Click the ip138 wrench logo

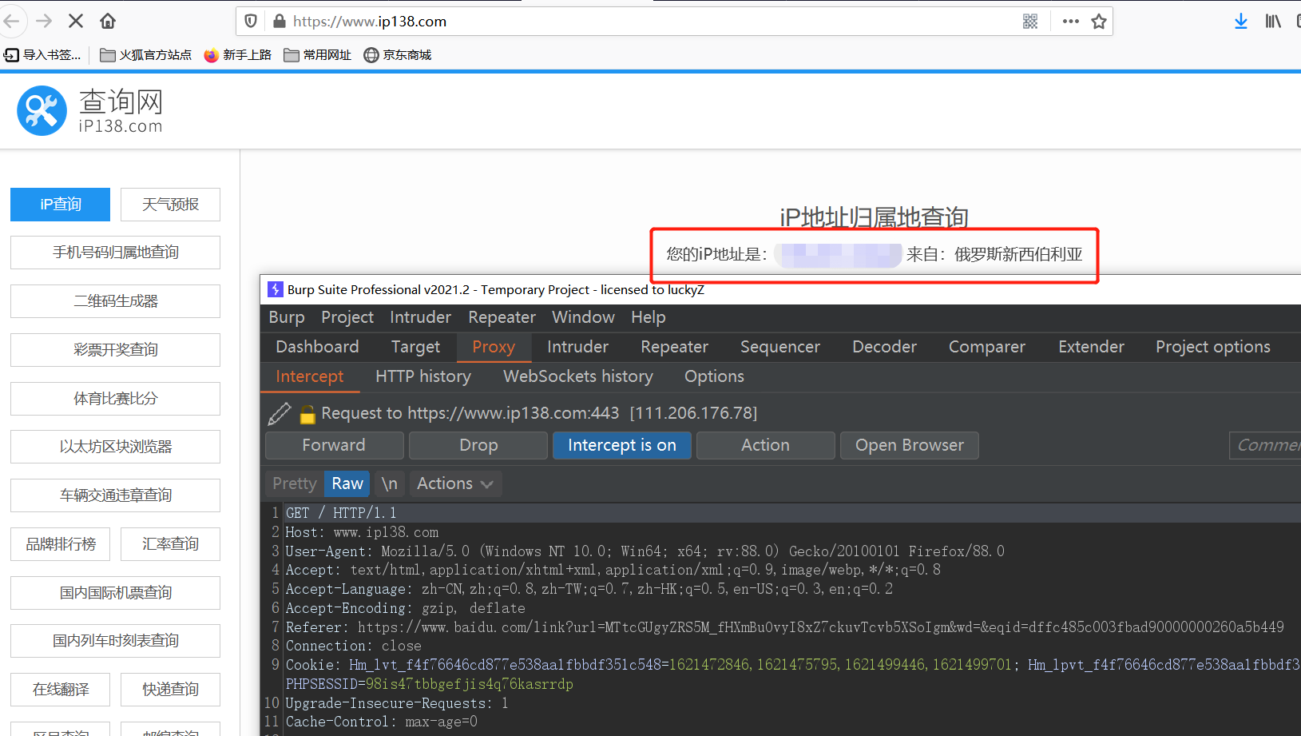[42, 110]
